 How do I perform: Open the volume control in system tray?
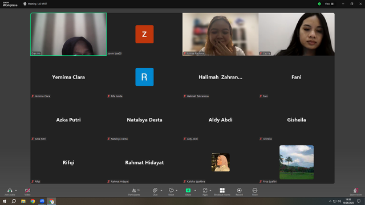[x=339, y=201]
